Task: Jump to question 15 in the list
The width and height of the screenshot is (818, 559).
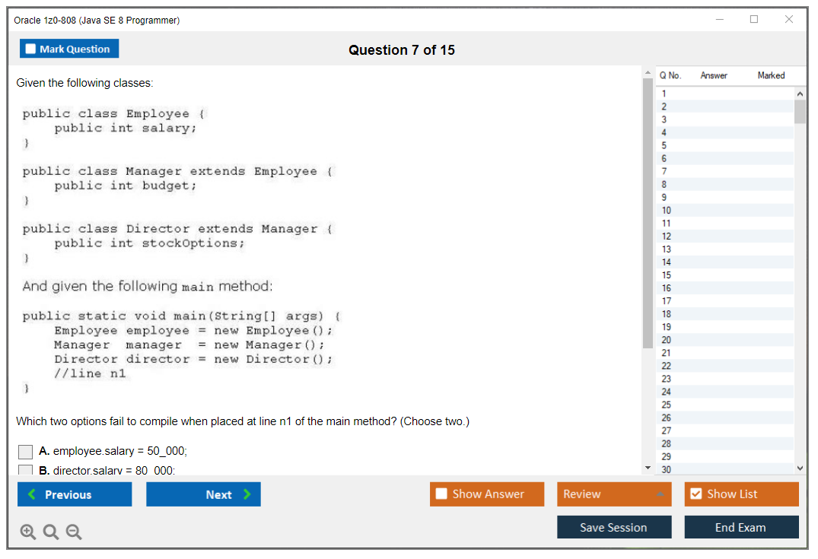Action: pyautogui.click(x=667, y=275)
